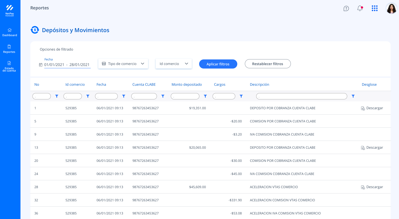Focus the Descripción filter input
Image resolution: width=399 pixels, height=219 pixels.
click(302, 96)
